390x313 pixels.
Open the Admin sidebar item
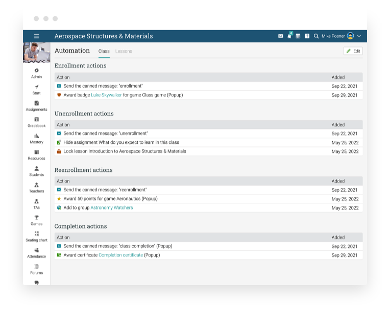point(37,73)
